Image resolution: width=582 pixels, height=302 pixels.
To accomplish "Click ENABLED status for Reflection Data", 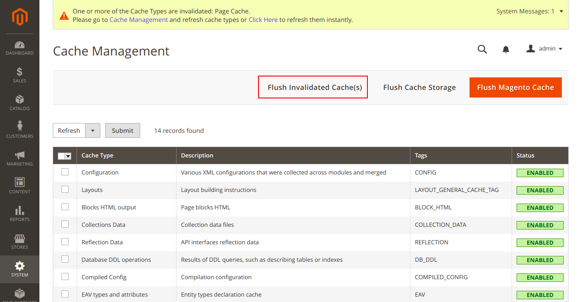I will [x=540, y=242].
